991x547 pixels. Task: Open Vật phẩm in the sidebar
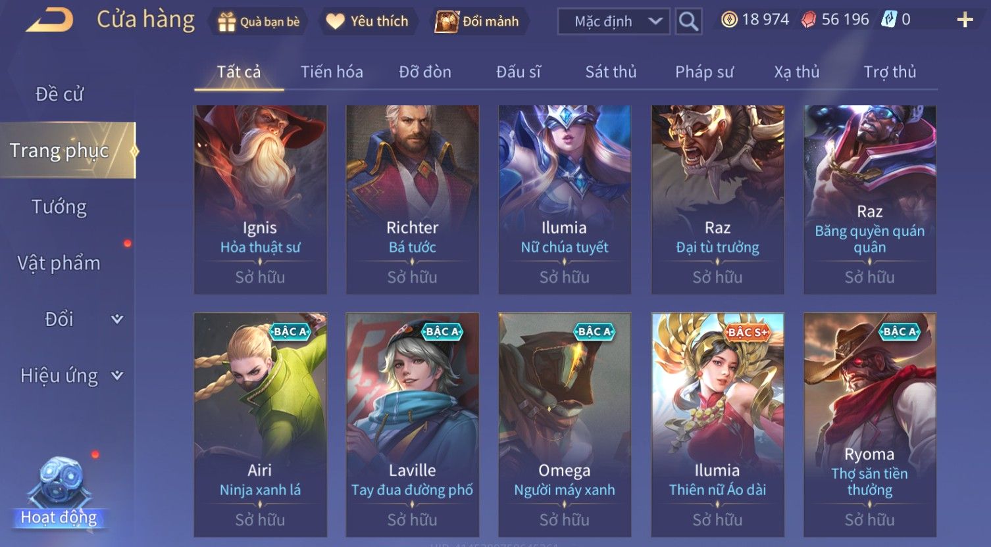pyautogui.click(x=59, y=263)
